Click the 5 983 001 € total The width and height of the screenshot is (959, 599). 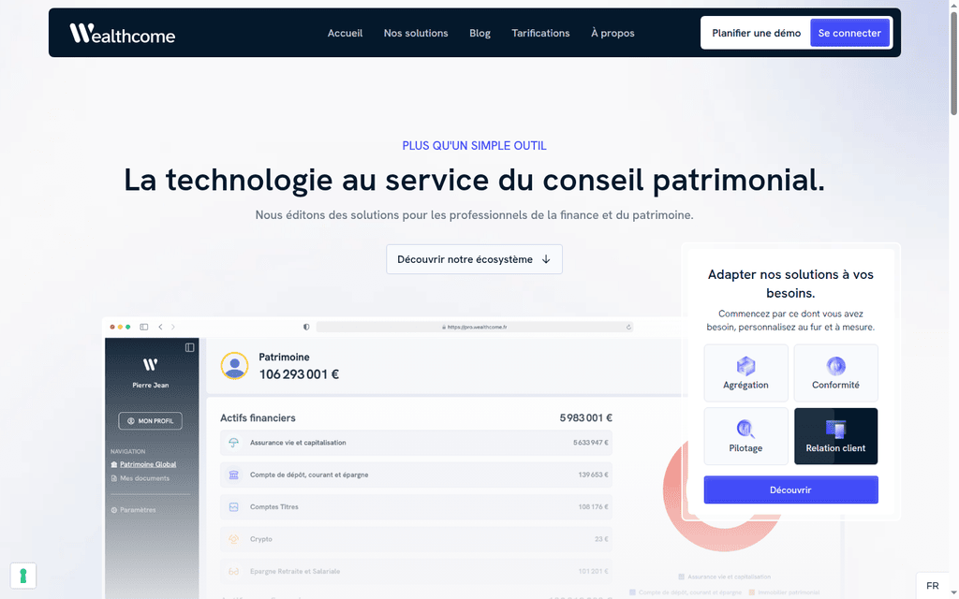pyautogui.click(x=585, y=418)
